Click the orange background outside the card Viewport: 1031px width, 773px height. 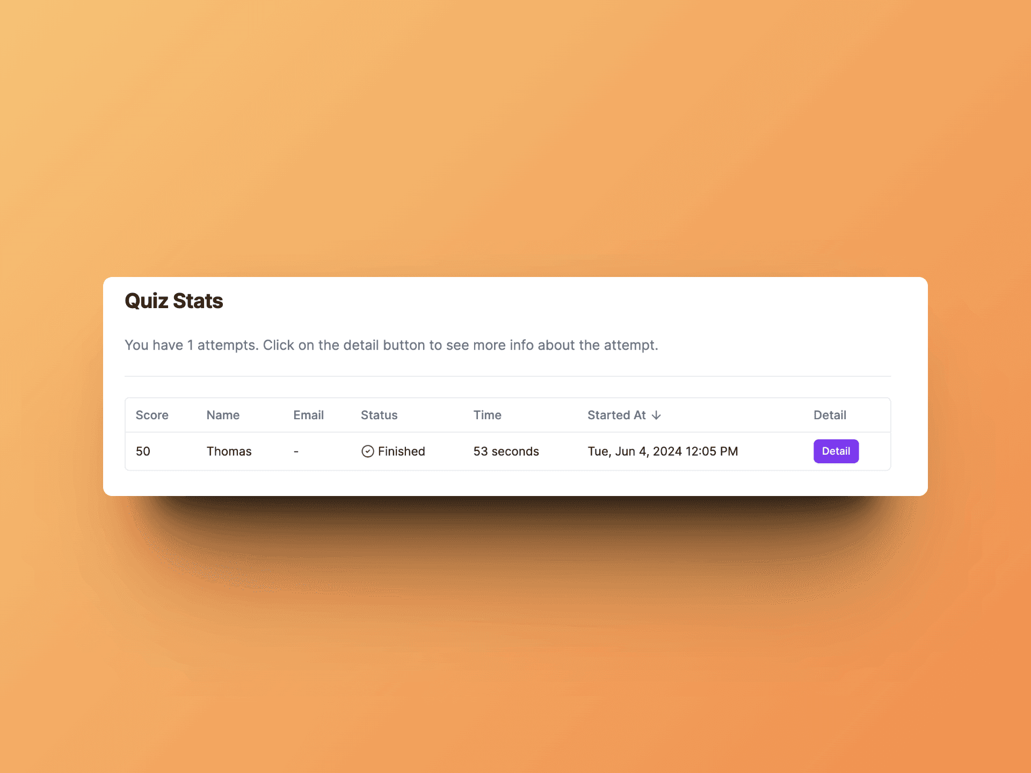tap(515, 134)
